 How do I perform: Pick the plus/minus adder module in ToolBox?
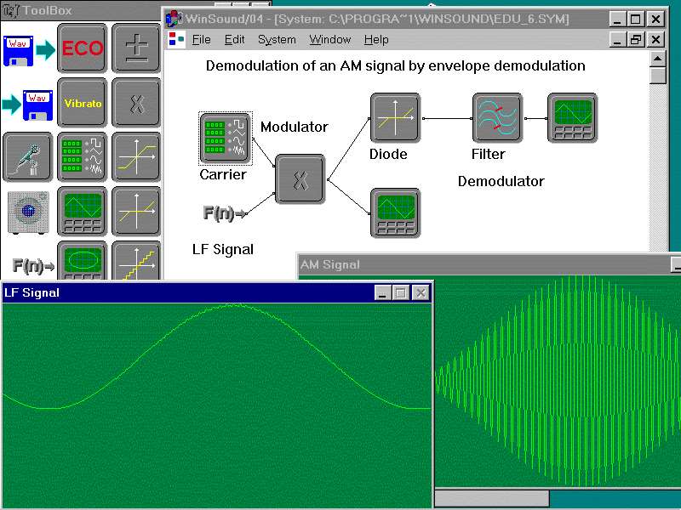tap(136, 48)
